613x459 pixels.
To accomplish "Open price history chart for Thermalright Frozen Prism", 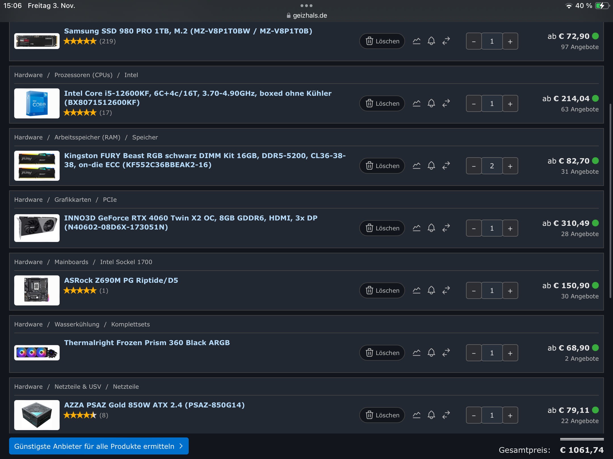I will tap(416, 353).
